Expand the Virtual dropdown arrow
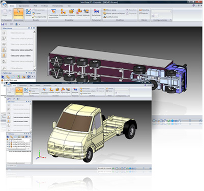This screenshot has width=204, height=191. point(79,17)
